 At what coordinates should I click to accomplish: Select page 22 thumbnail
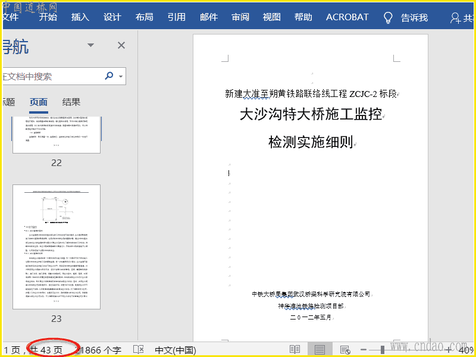pyautogui.click(x=57, y=134)
